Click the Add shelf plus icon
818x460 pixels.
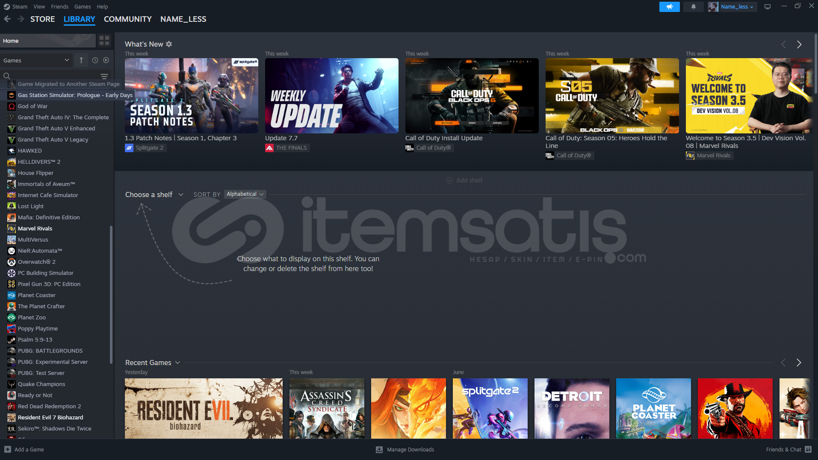[x=449, y=180]
